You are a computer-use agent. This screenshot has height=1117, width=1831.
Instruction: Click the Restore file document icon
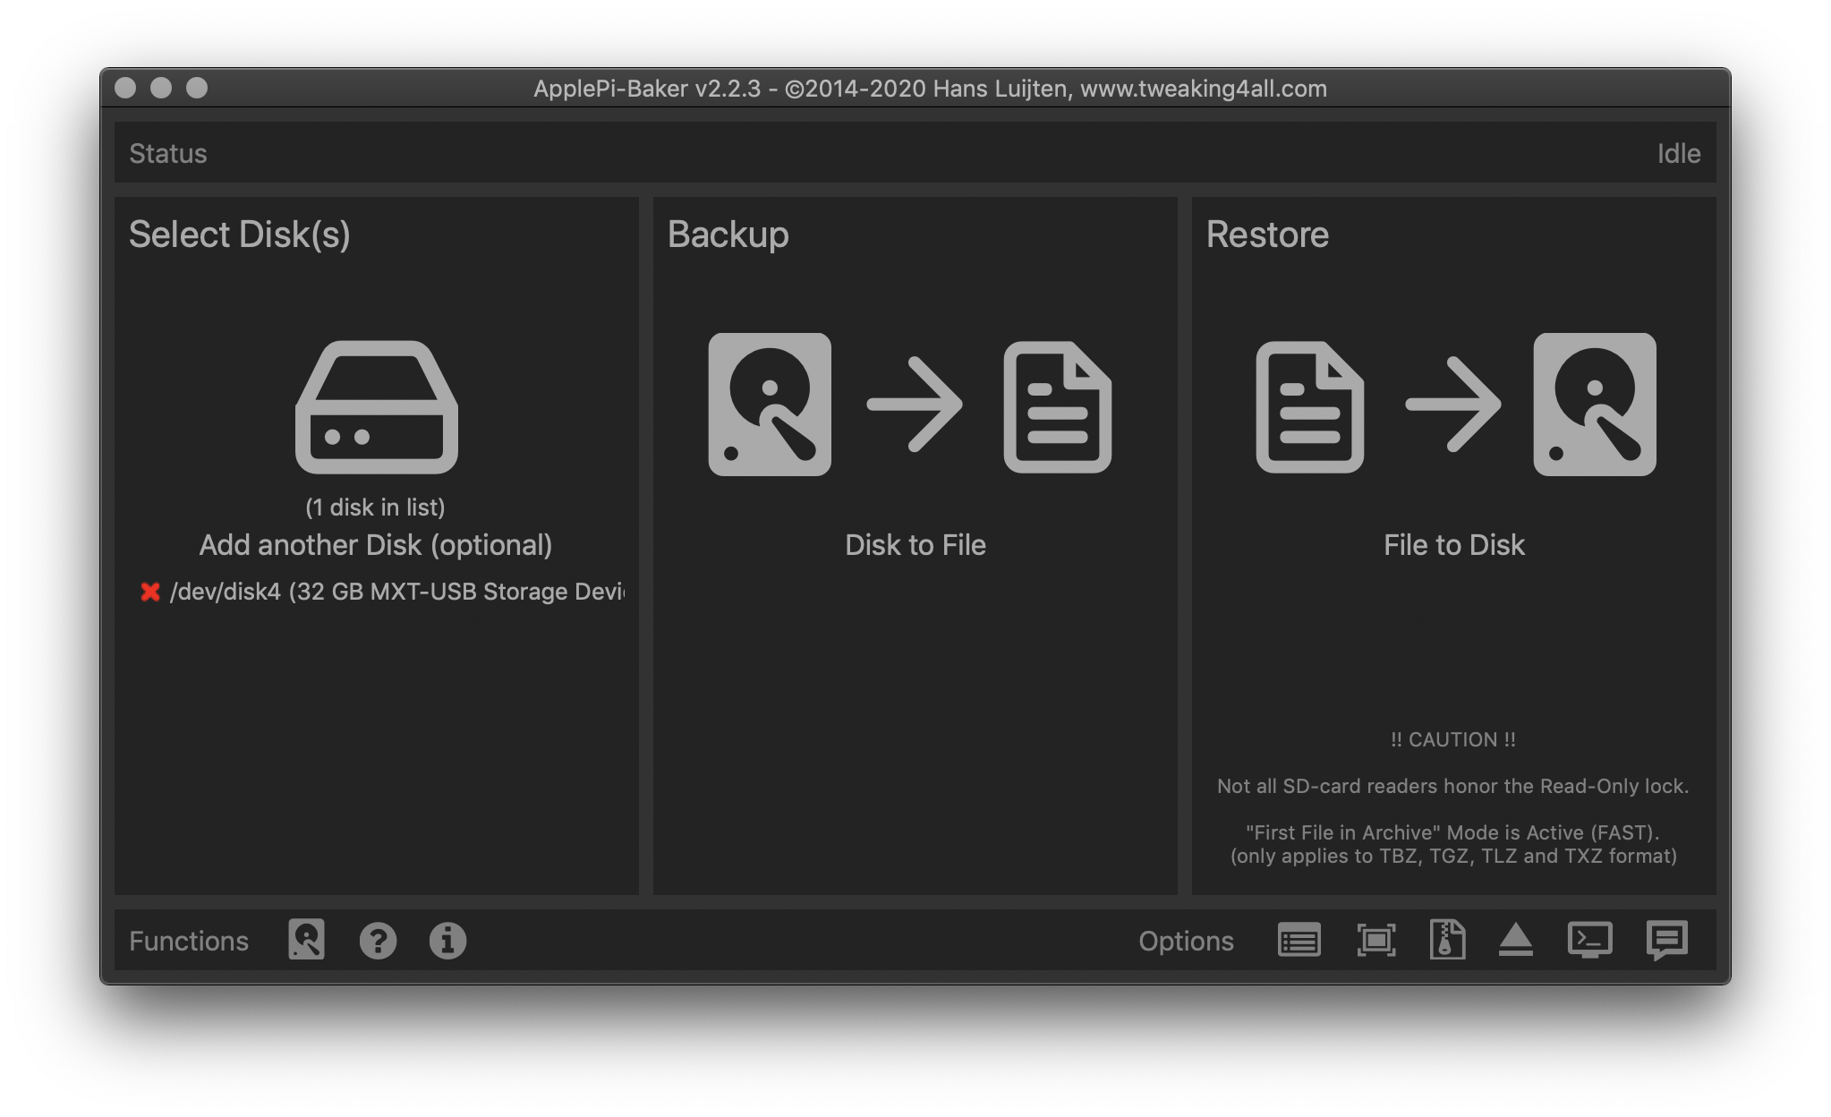[1310, 406]
